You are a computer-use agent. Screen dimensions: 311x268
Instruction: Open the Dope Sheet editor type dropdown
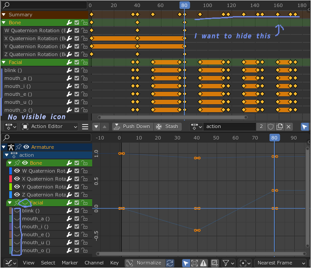click(11, 126)
